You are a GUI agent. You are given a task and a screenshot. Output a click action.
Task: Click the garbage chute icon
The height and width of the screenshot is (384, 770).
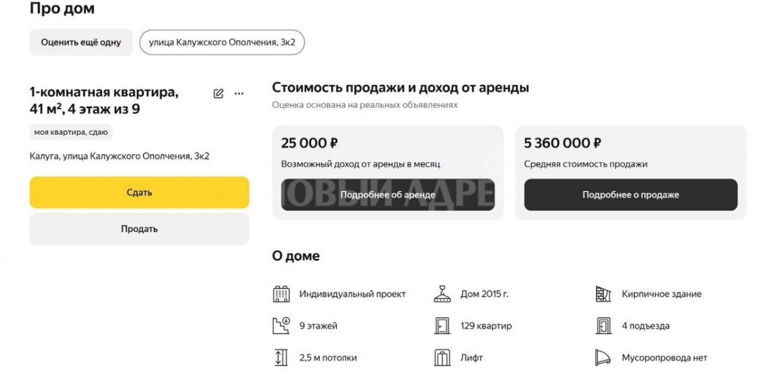(x=603, y=358)
